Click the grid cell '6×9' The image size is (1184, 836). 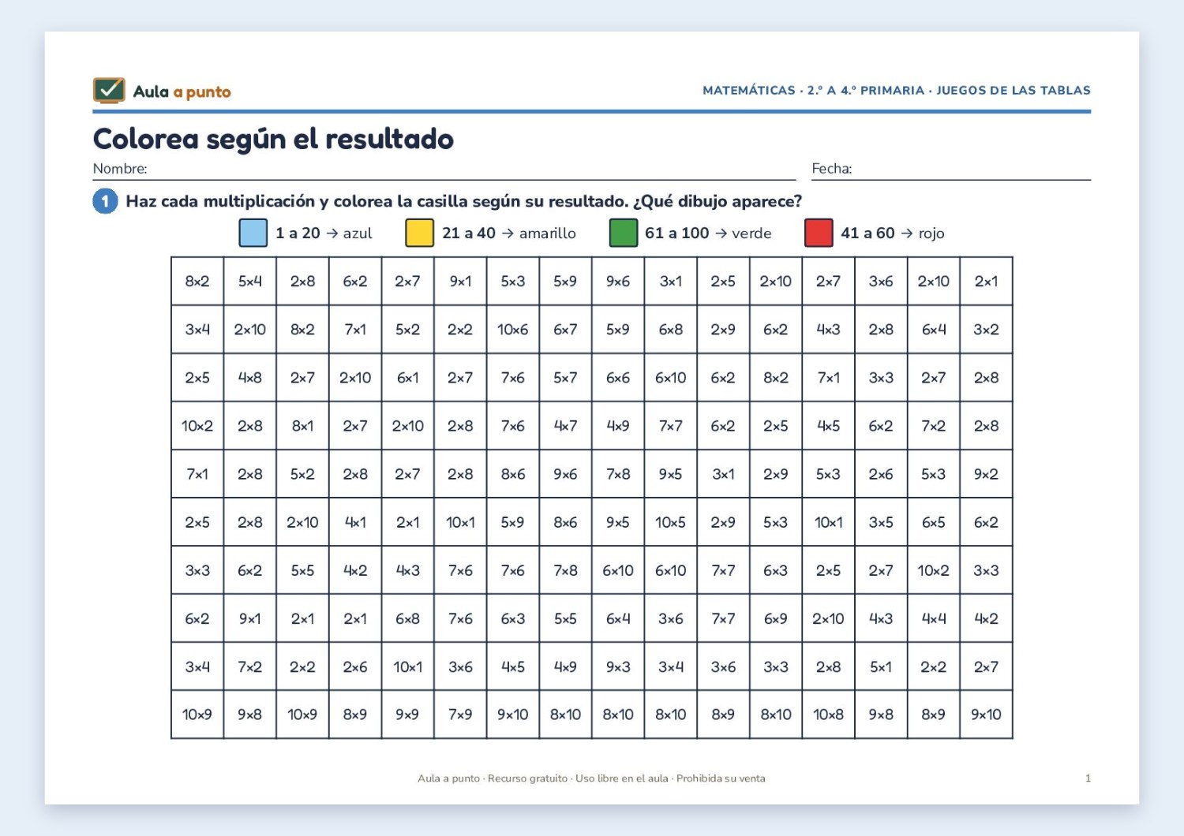(x=776, y=619)
